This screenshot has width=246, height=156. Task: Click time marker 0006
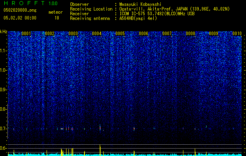(144, 33)
